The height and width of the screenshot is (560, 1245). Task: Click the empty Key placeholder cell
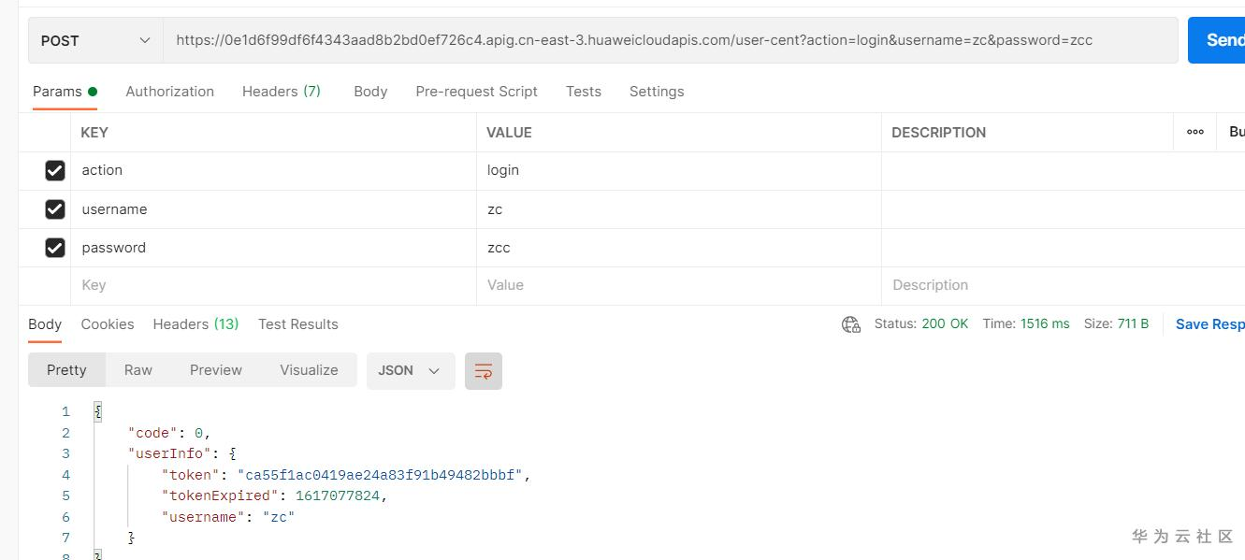click(x=273, y=285)
